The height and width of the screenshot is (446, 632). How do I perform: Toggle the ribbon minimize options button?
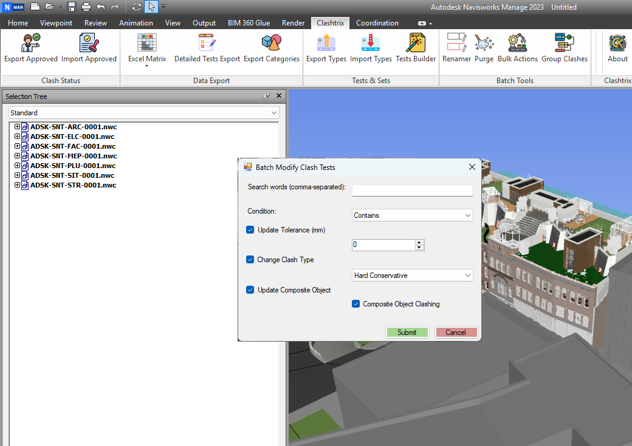pyautogui.click(x=425, y=23)
